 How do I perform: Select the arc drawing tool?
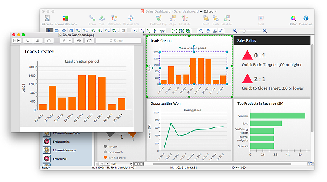click(x=142, y=31)
